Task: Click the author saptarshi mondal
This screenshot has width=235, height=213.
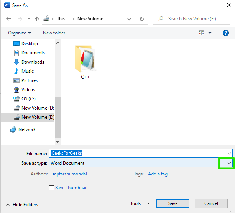Action: pyautogui.click(x=69, y=174)
